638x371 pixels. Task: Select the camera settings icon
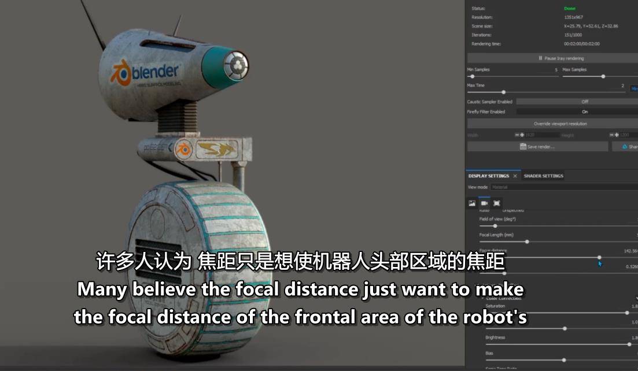pos(484,203)
